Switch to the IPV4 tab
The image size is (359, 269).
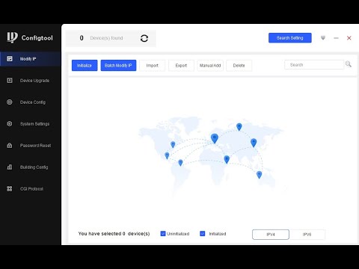point(271,235)
